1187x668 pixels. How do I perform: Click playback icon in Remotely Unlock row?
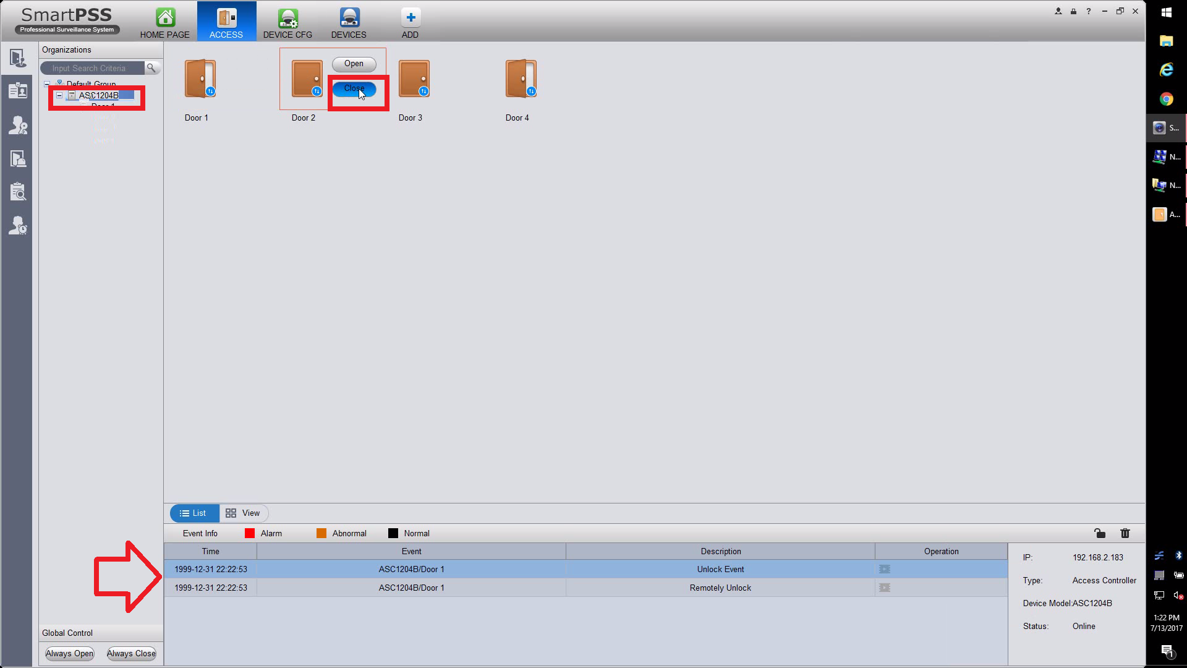[x=885, y=588]
